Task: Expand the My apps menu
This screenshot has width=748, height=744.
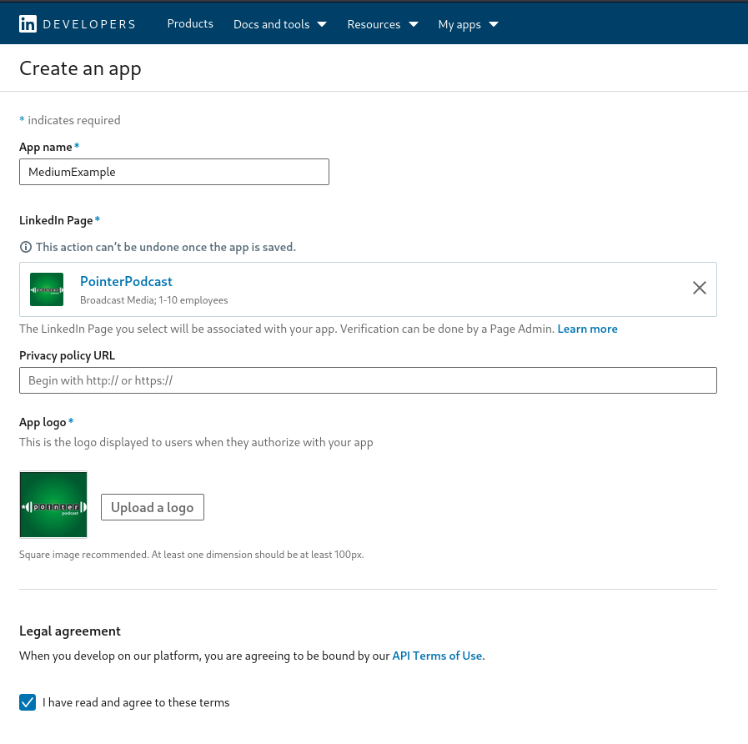Action: click(468, 24)
